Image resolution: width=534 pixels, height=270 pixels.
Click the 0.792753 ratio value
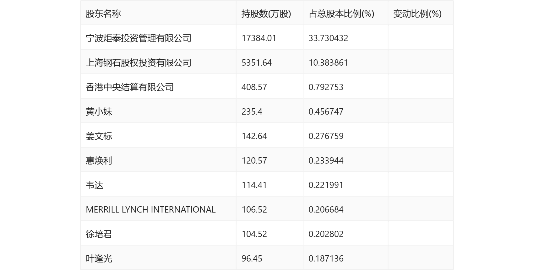click(326, 87)
